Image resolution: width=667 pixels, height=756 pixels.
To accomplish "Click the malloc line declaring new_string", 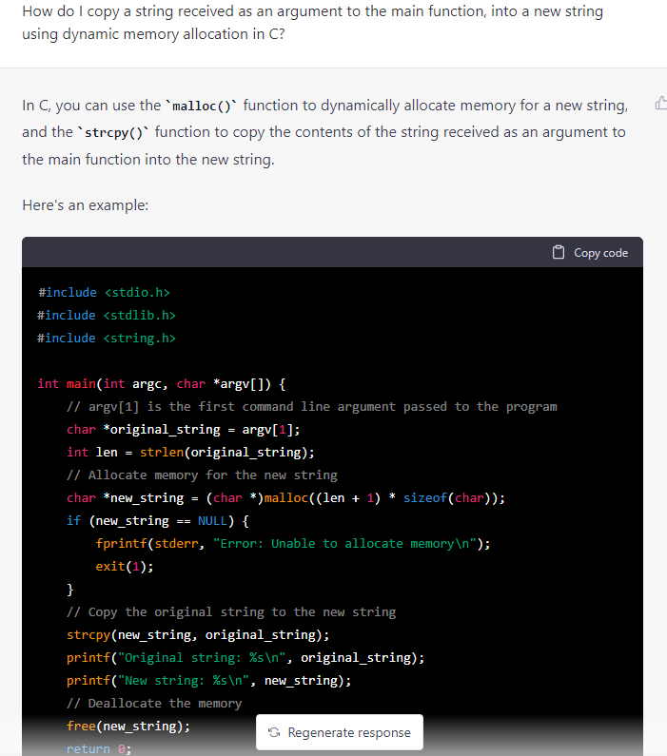I will [x=285, y=498].
